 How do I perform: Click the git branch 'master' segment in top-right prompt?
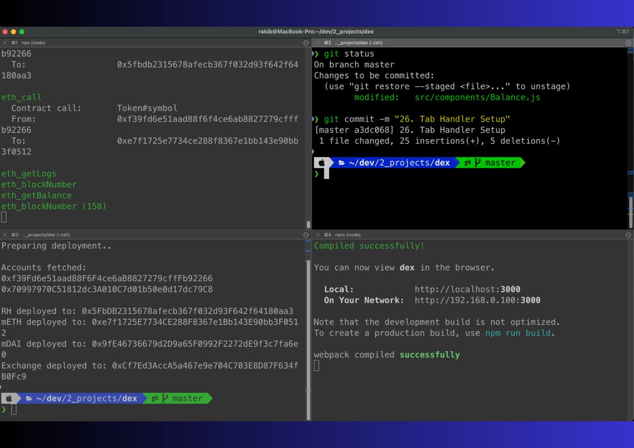tap(490, 163)
